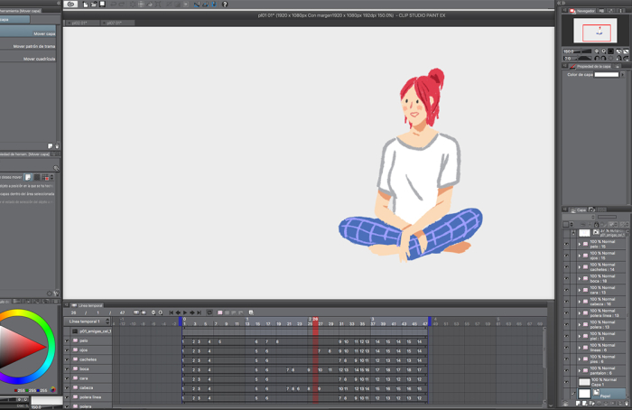The height and width of the screenshot is (410, 632).
Task: Select the 'Mover cuadrícula' sub tool
Action: coord(39,59)
